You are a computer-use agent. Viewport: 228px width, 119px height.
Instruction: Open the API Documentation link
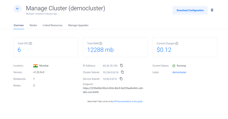122,101
